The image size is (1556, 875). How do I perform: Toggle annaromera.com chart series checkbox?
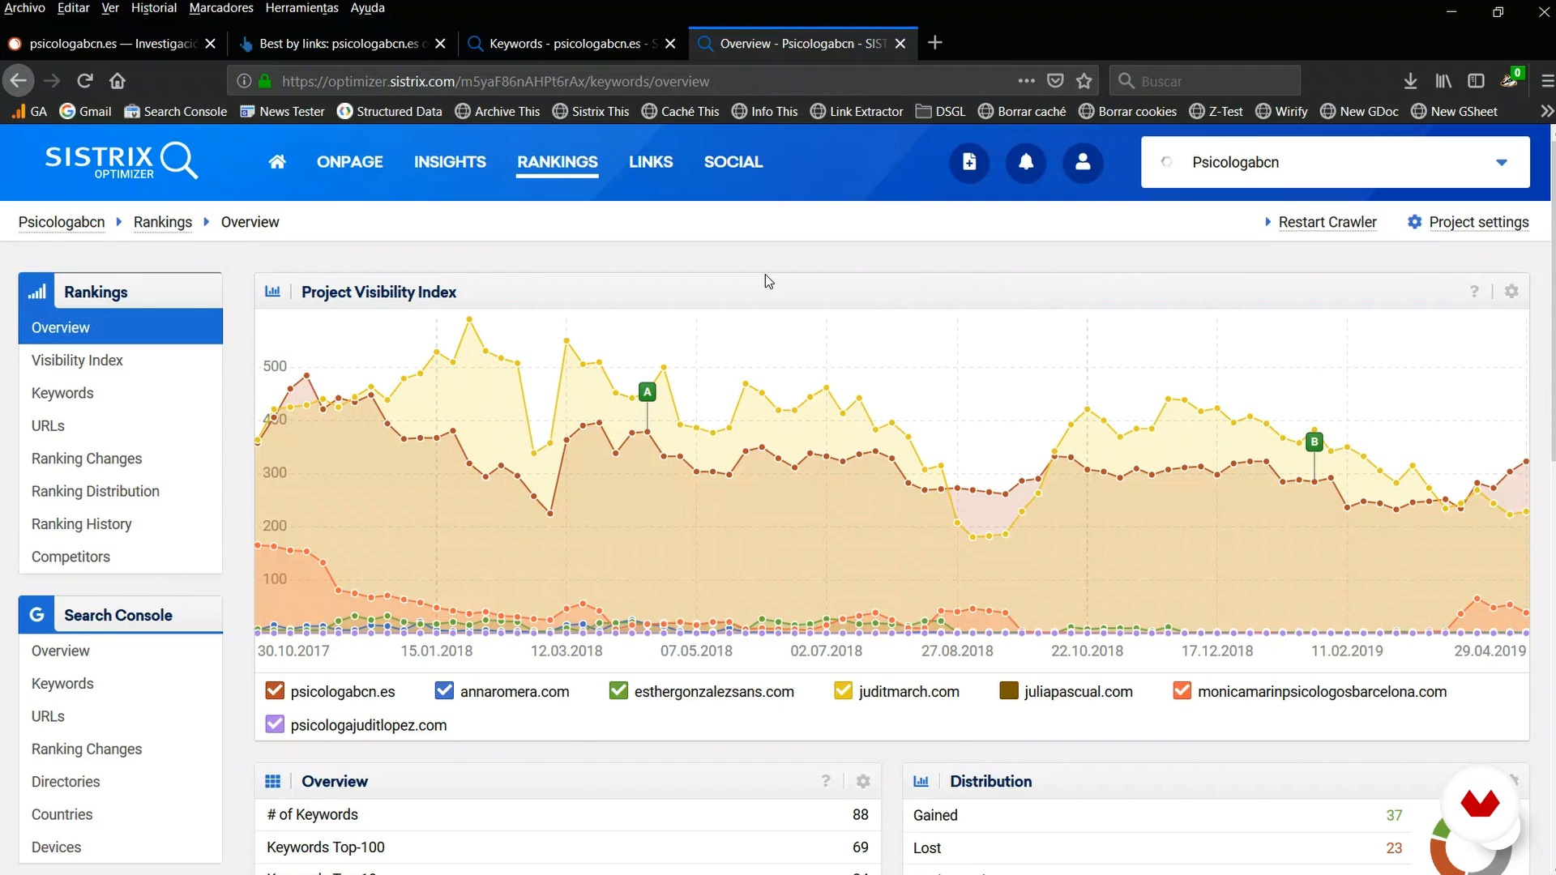[x=444, y=691]
